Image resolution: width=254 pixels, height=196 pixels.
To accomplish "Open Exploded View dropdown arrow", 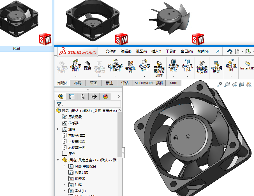I will pos(231,76).
